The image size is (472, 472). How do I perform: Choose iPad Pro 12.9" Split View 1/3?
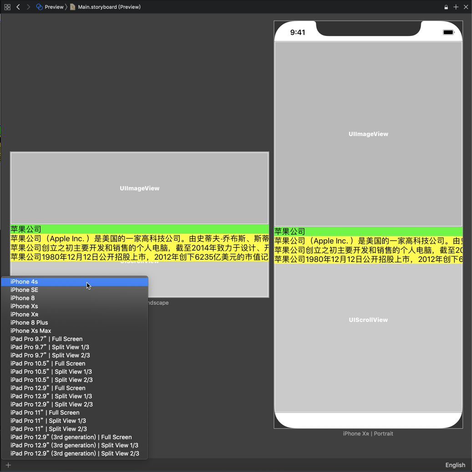pyautogui.click(x=75, y=396)
